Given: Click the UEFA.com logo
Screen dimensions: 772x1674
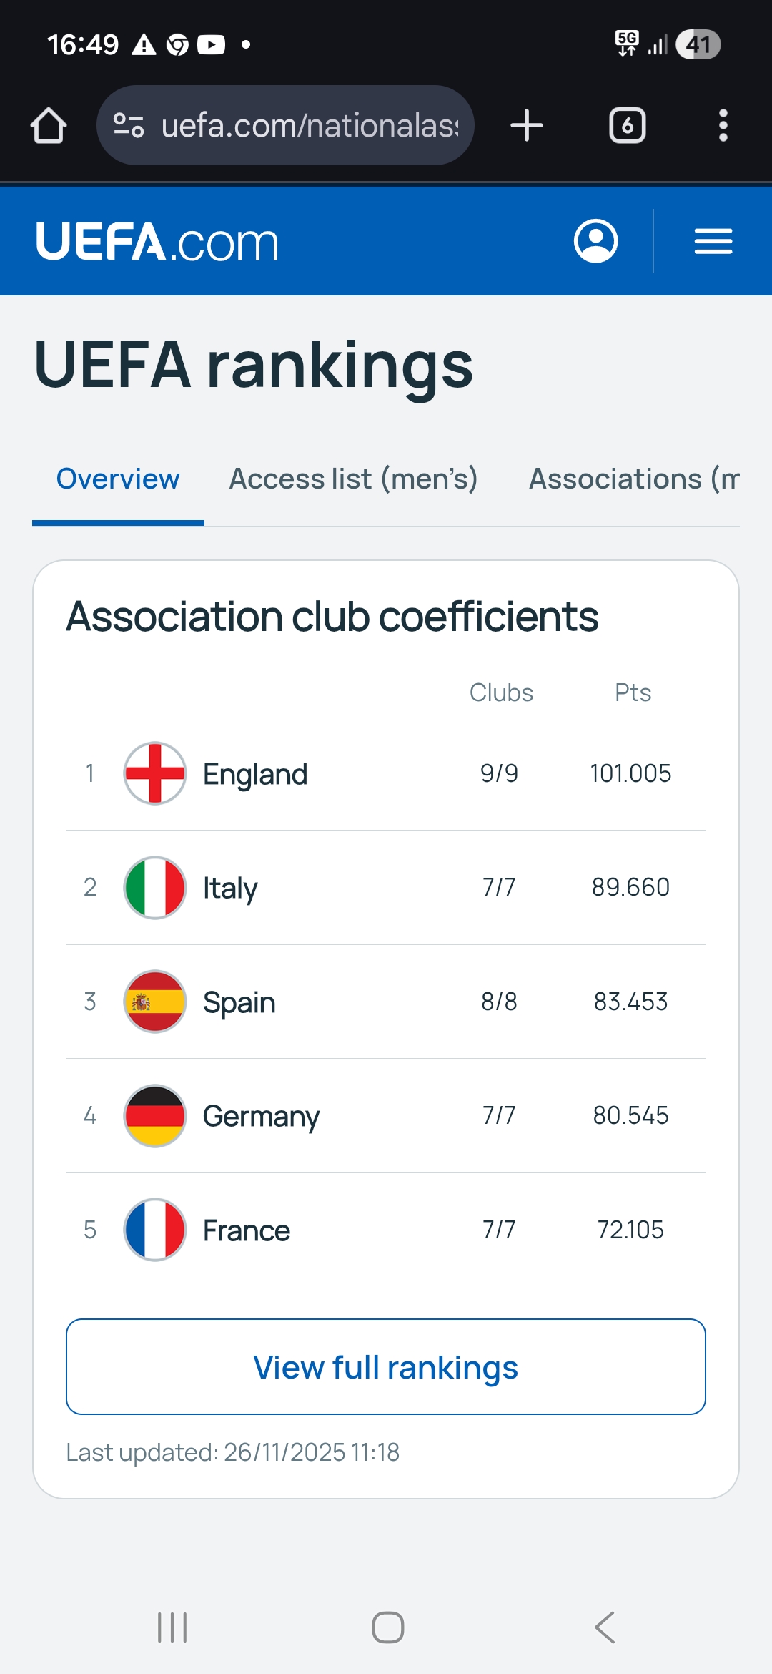Looking at the screenshot, I should (x=157, y=242).
